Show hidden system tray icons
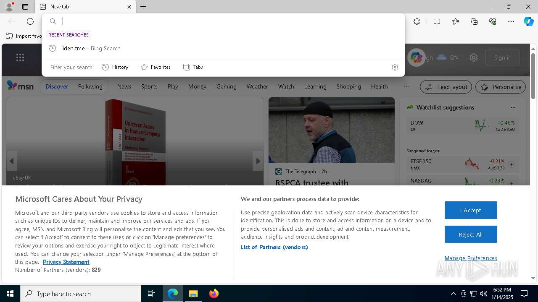The height and width of the screenshot is (302, 538). (453, 294)
